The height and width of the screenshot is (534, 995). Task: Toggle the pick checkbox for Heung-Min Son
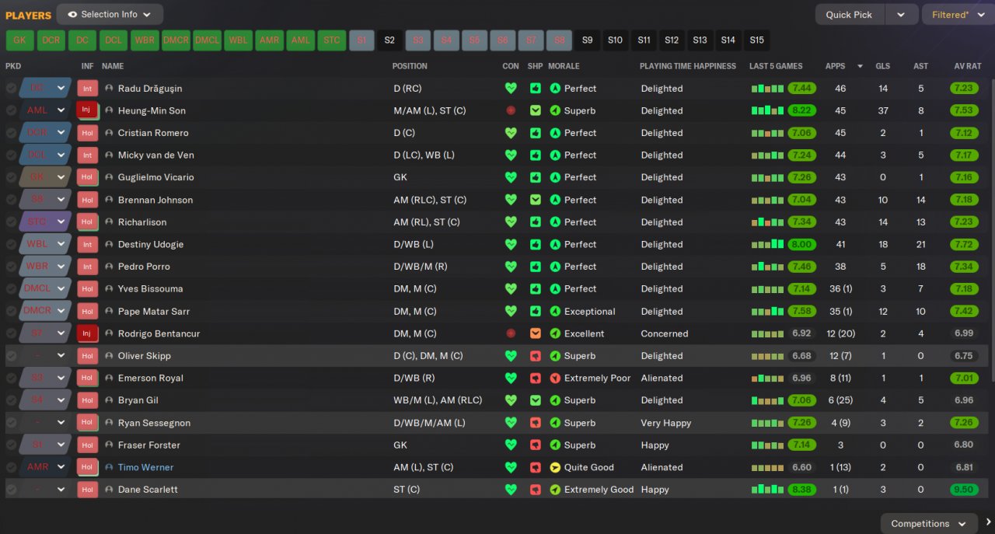(11, 110)
